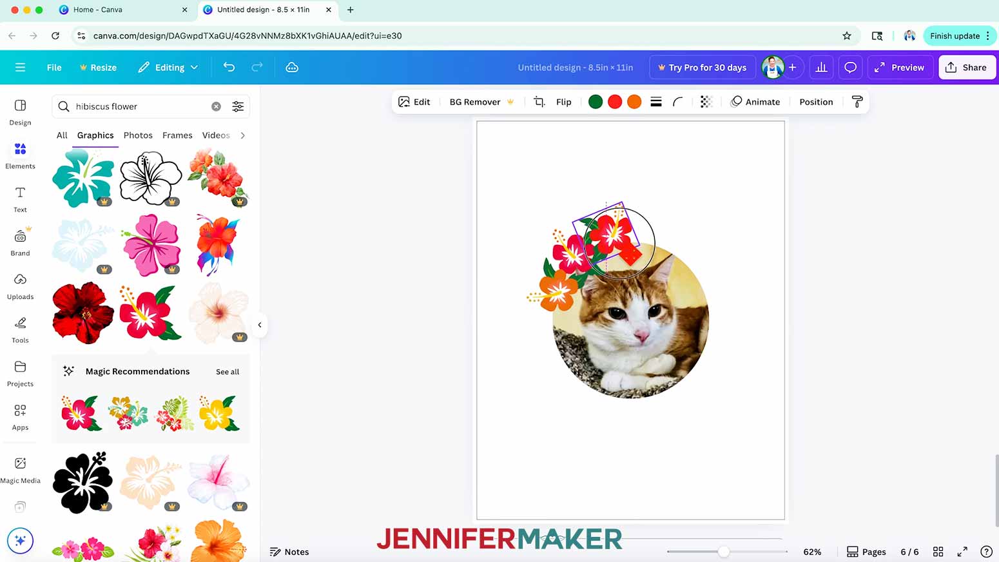Open the Notes panel

289,552
